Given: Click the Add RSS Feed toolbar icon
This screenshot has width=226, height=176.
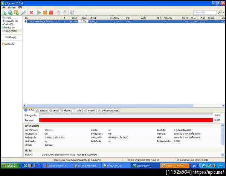Looking at the screenshot, I should pos(16,13).
